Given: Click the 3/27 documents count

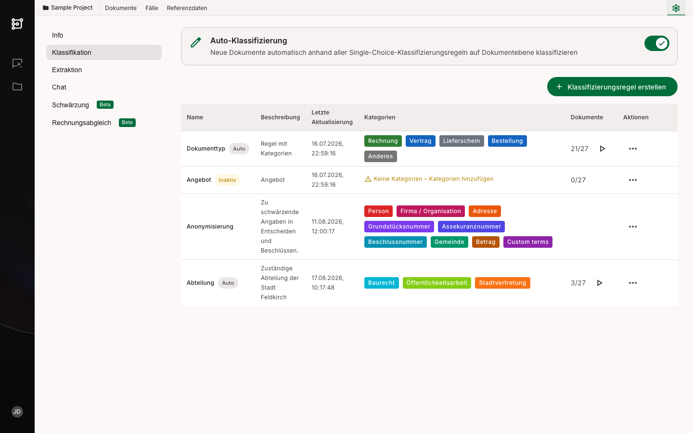Looking at the screenshot, I should pyautogui.click(x=578, y=283).
